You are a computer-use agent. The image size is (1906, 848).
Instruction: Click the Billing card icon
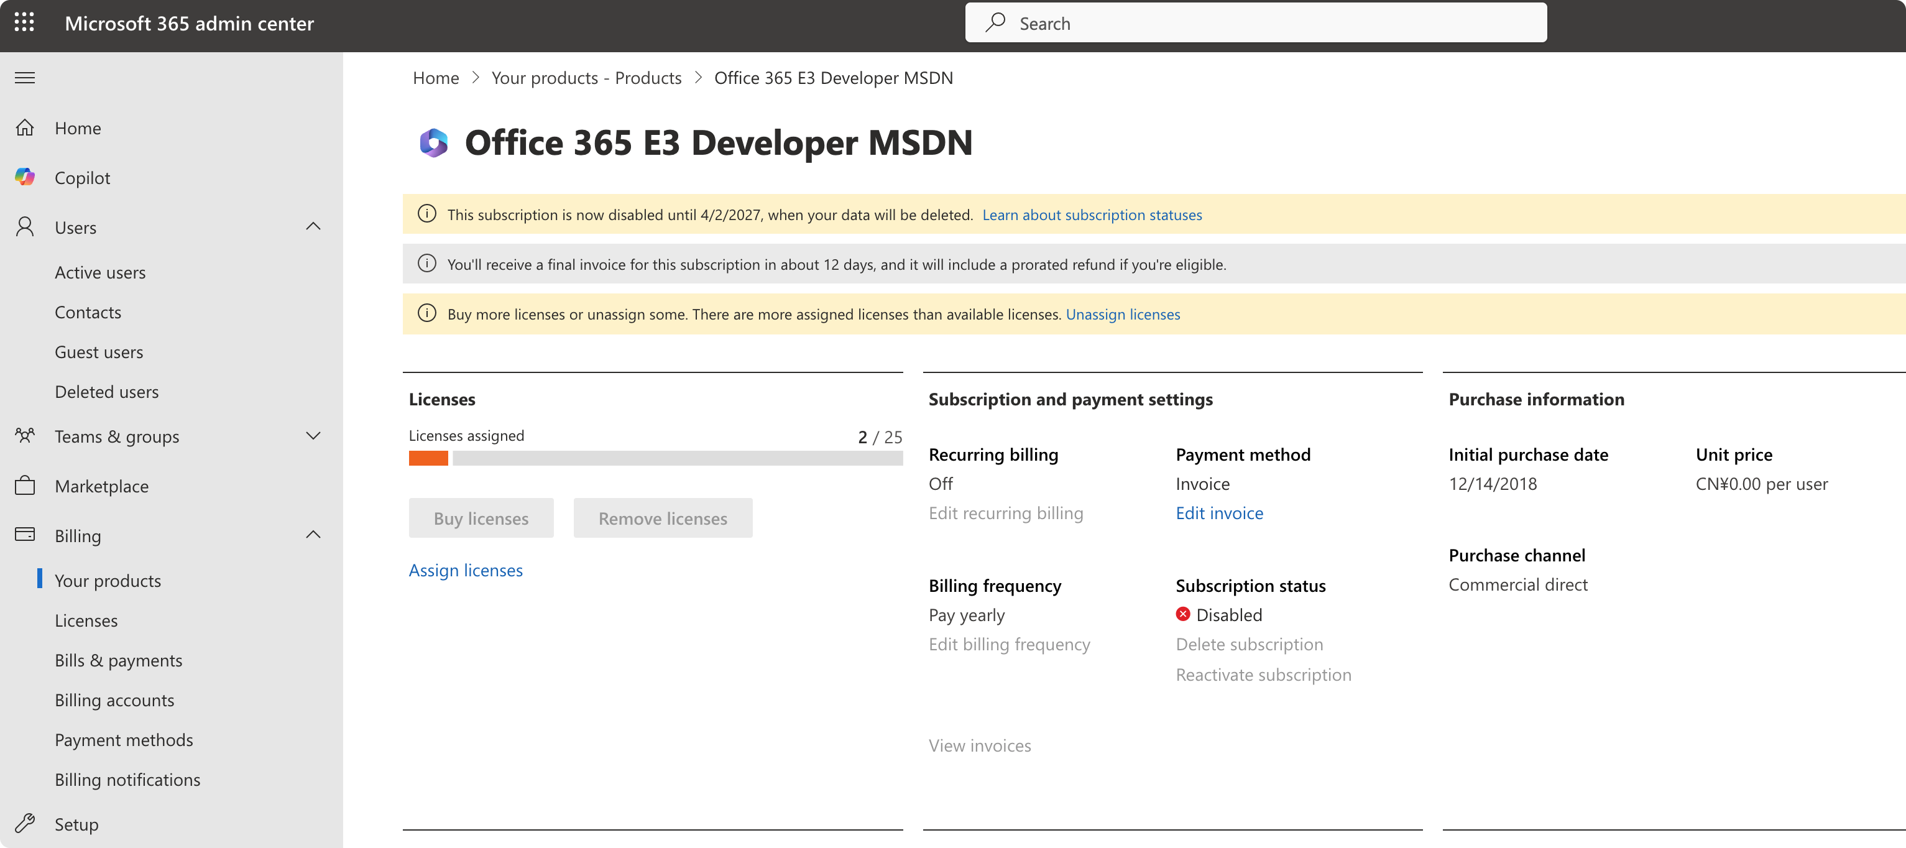click(25, 534)
